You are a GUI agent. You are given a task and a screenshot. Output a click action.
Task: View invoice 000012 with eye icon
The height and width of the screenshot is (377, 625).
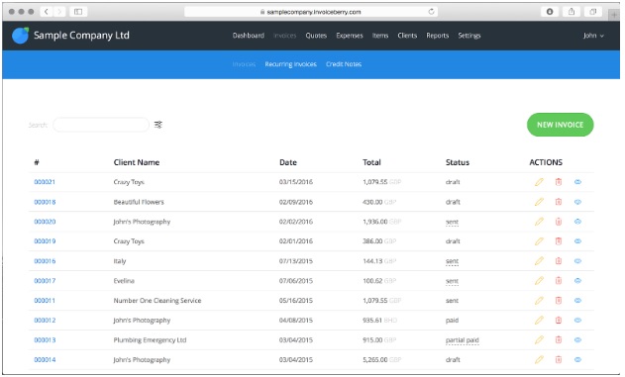pyautogui.click(x=577, y=320)
